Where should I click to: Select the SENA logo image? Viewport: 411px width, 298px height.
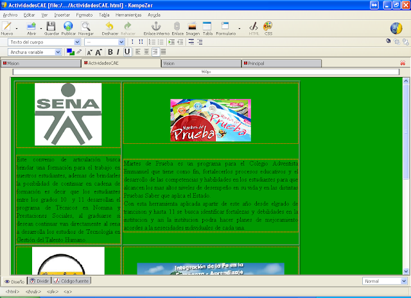coord(68,114)
